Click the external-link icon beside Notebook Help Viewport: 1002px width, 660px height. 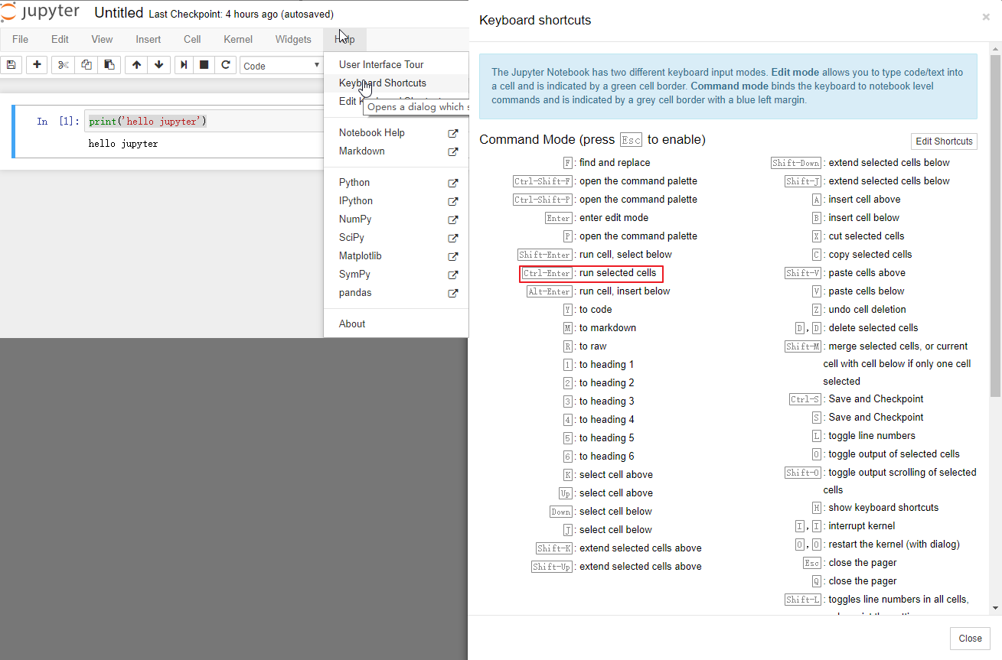(x=453, y=133)
